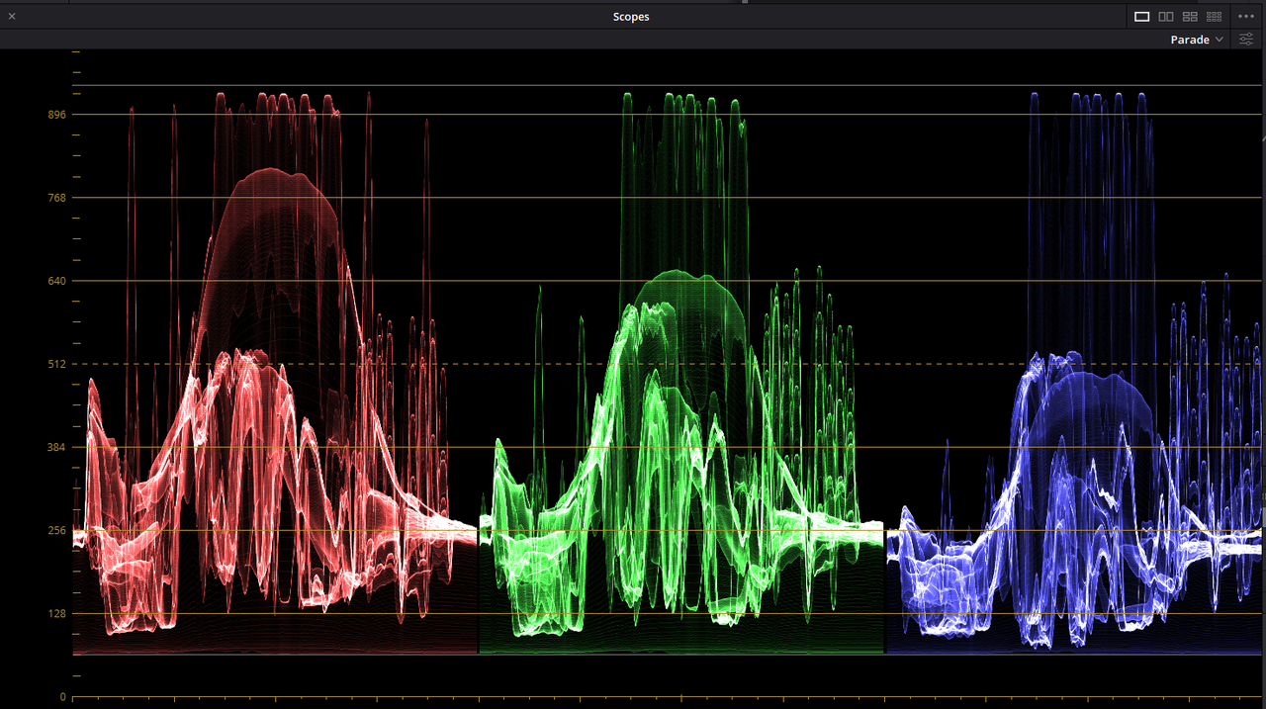Click the 896 scale label
The width and height of the screenshot is (1266, 709).
tap(56, 115)
